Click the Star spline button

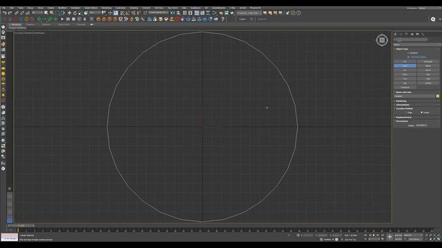tap(428, 74)
